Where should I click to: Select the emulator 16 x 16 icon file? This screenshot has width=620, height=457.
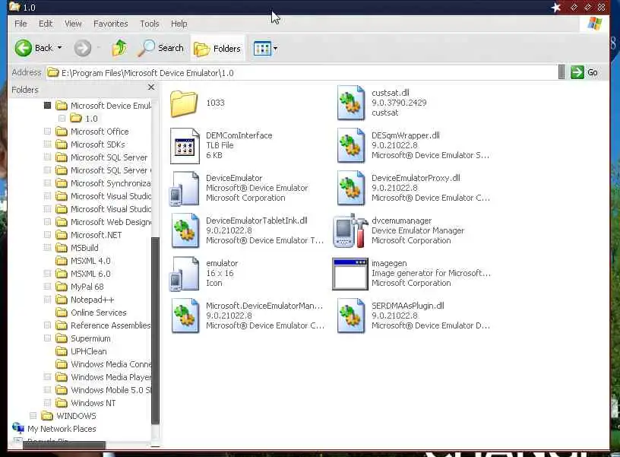click(x=185, y=274)
